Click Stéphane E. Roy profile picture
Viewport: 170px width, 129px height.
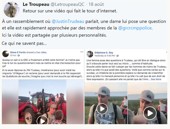coord(90,54)
